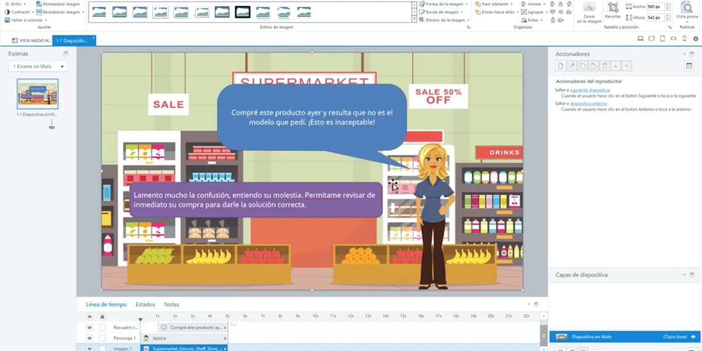Click the siguiente diapositiva link
The image size is (702, 351).
pos(590,90)
